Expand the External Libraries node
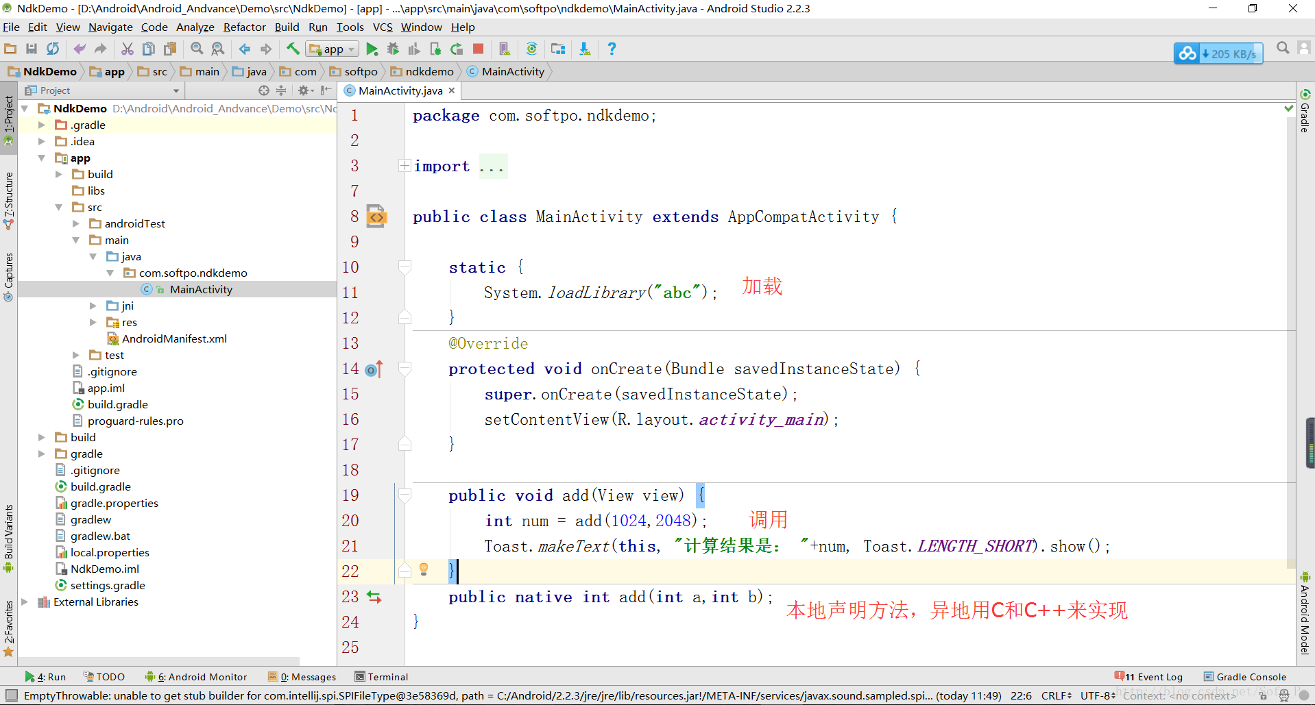 (x=25, y=602)
